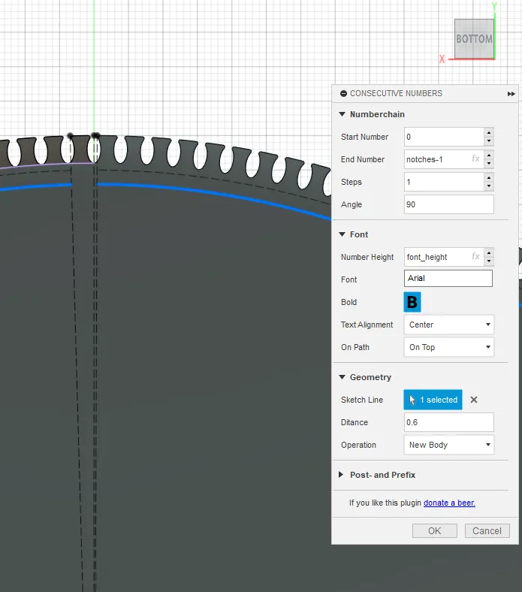
Task: Open the Text Alignment dropdown
Action: click(x=449, y=325)
